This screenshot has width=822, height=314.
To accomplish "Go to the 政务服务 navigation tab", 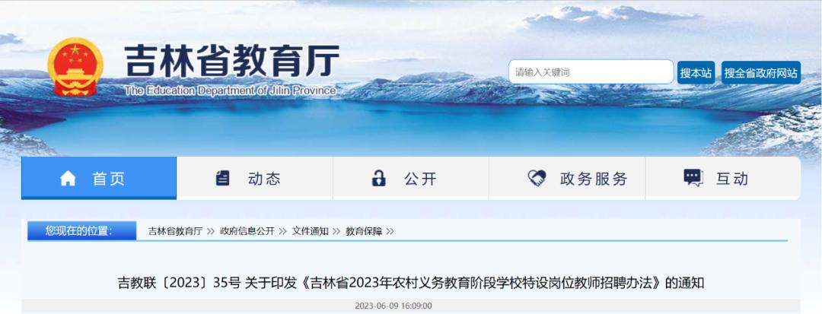I will 567,178.
